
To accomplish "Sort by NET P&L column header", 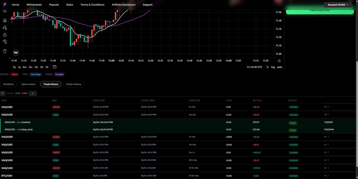I will [x=257, y=101].
